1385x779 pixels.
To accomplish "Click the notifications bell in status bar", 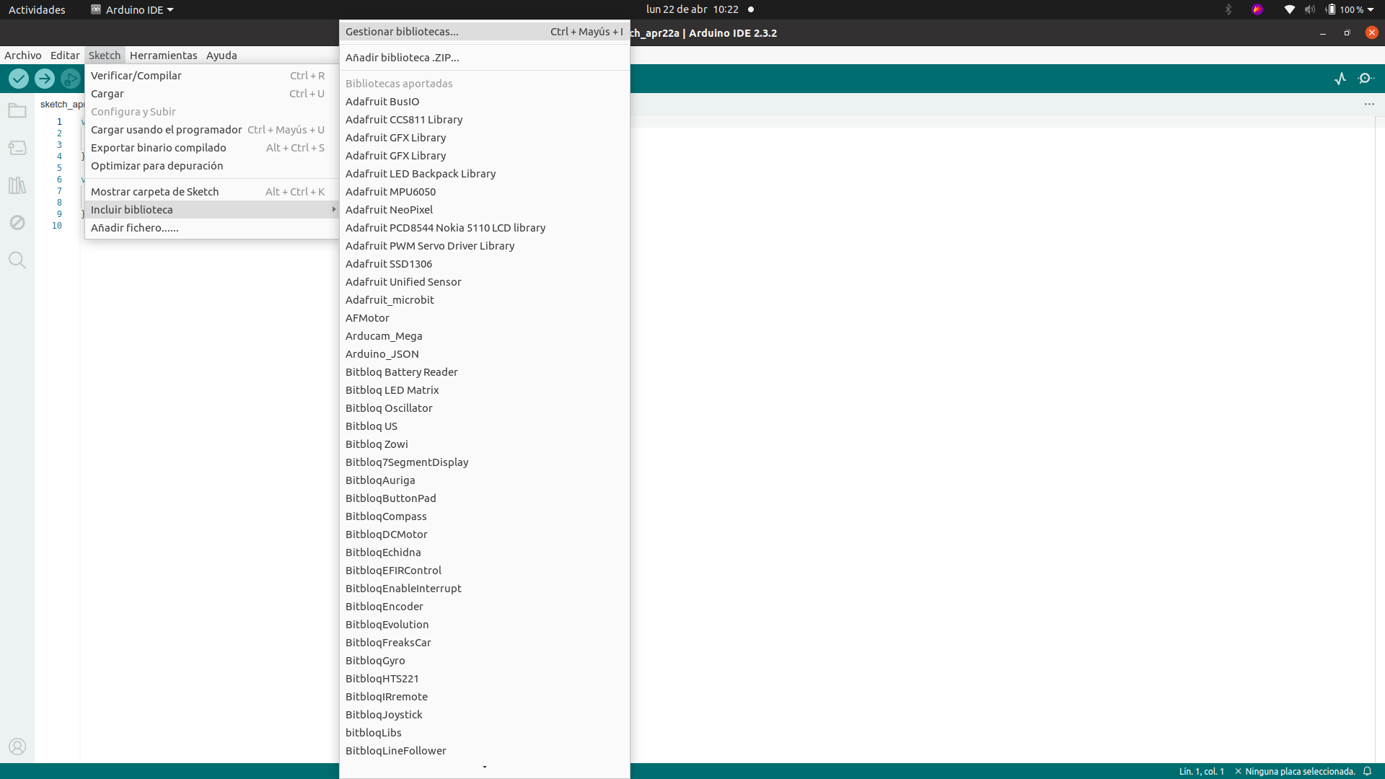I will 1367,771.
